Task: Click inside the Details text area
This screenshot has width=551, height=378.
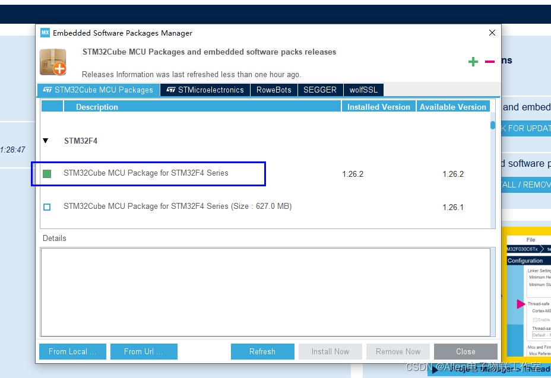Action: 265,293
